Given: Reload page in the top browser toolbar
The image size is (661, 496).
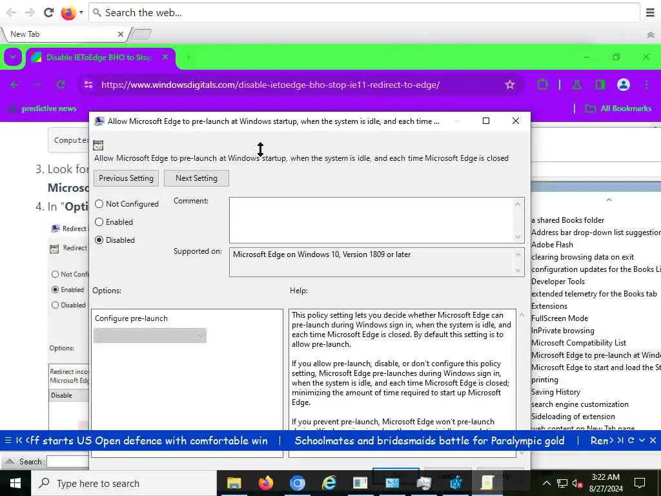Looking at the screenshot, I should click(x=48, y=13).
